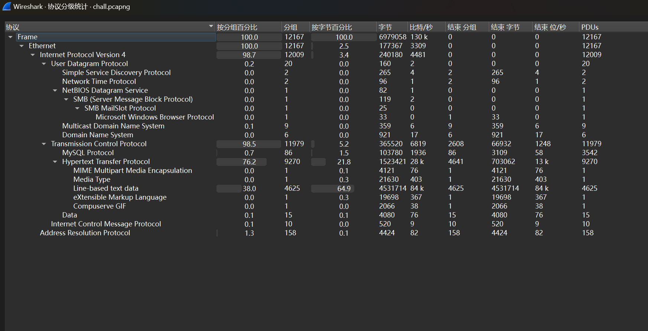Collapse the Ethernet tree node
Viewport: 648px width, 331px height.
point(22,46)
